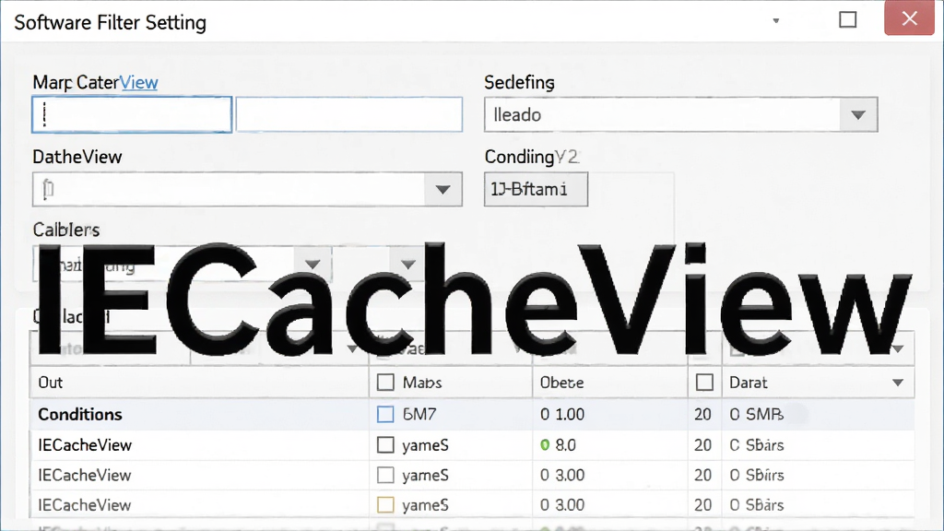
Task: Check the 6M7 checkbox in Conditions row
Action: click(x=385, y=414)
